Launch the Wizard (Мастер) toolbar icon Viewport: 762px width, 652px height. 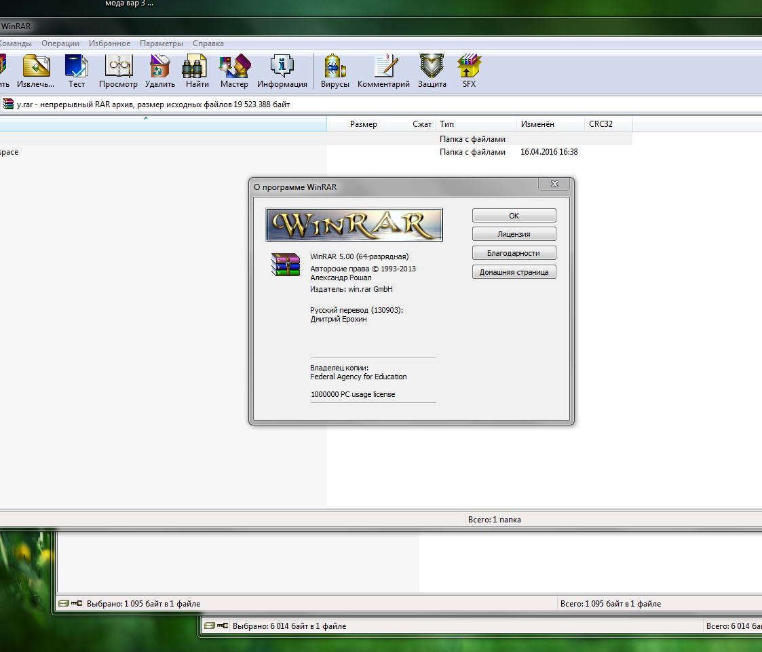(x=234, y=68)
